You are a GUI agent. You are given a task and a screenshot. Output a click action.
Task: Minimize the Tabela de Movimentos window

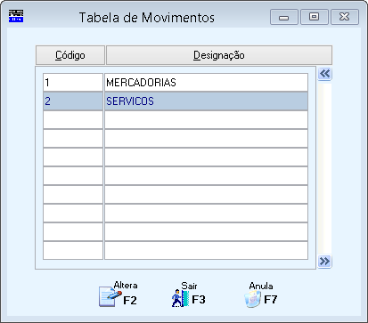tap(284, 17)
